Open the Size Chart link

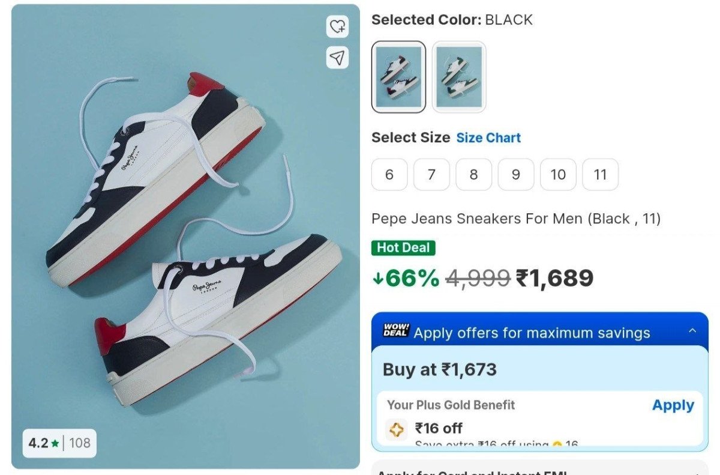click(x=488, y=138)
